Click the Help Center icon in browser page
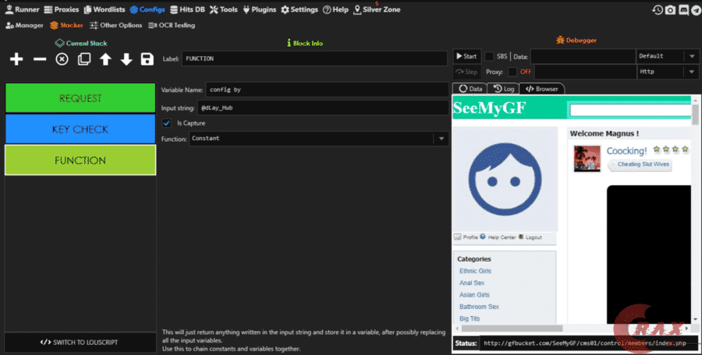 click(x=483, y=237)
